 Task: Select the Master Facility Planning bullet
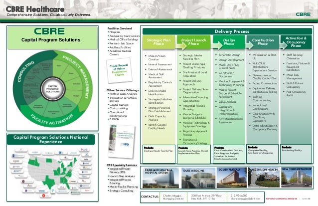[x=123, y=187]
